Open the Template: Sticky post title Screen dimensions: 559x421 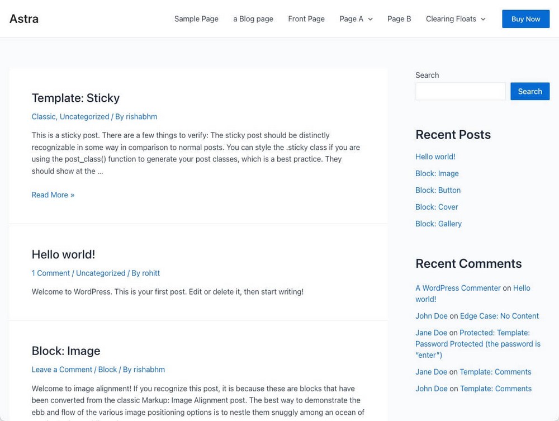(x=75, y=98)
